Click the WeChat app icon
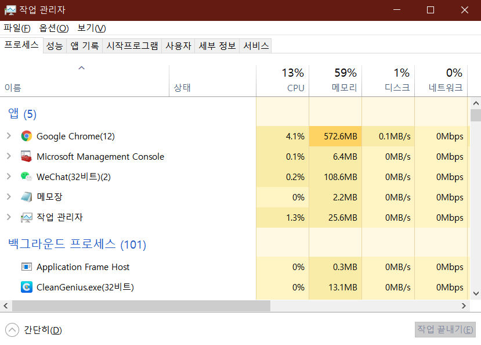 27,177
